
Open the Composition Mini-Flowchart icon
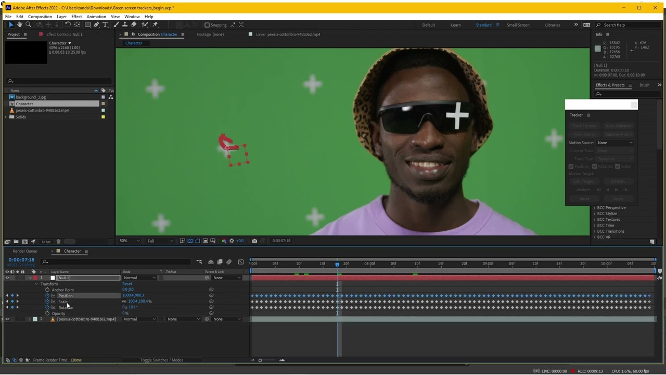(199, 262)
